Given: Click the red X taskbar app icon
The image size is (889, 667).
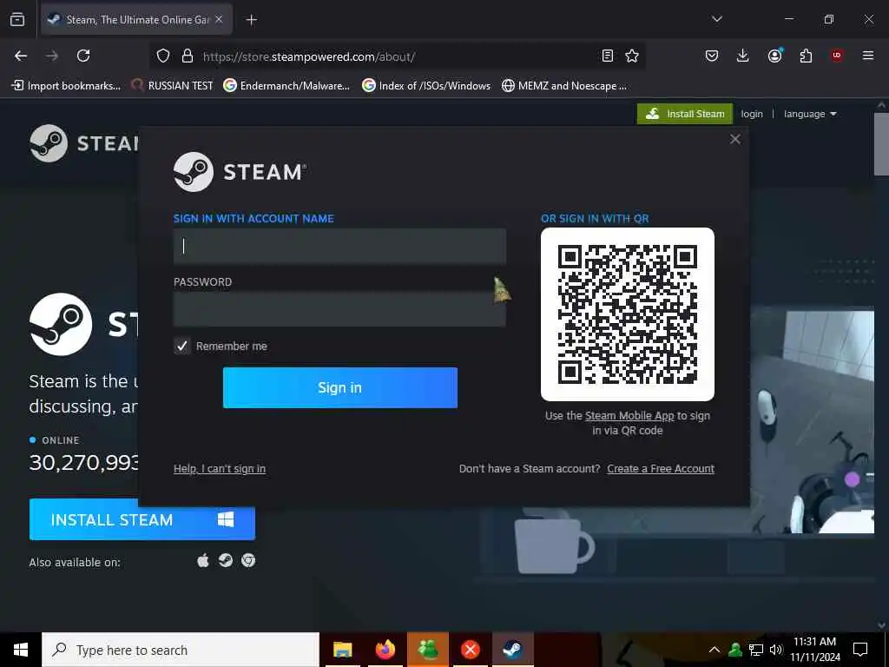Looking at the screenshot, I should click(x=470, y=650).
